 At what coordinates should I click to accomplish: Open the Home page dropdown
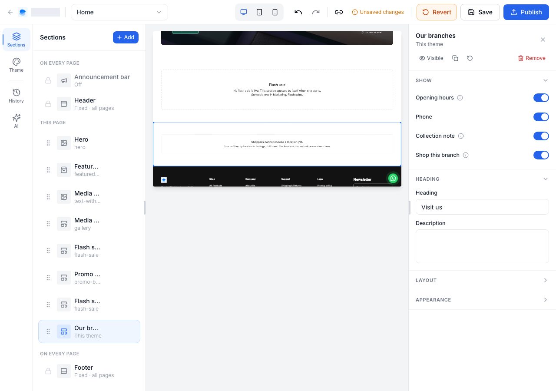coord(119,12)
